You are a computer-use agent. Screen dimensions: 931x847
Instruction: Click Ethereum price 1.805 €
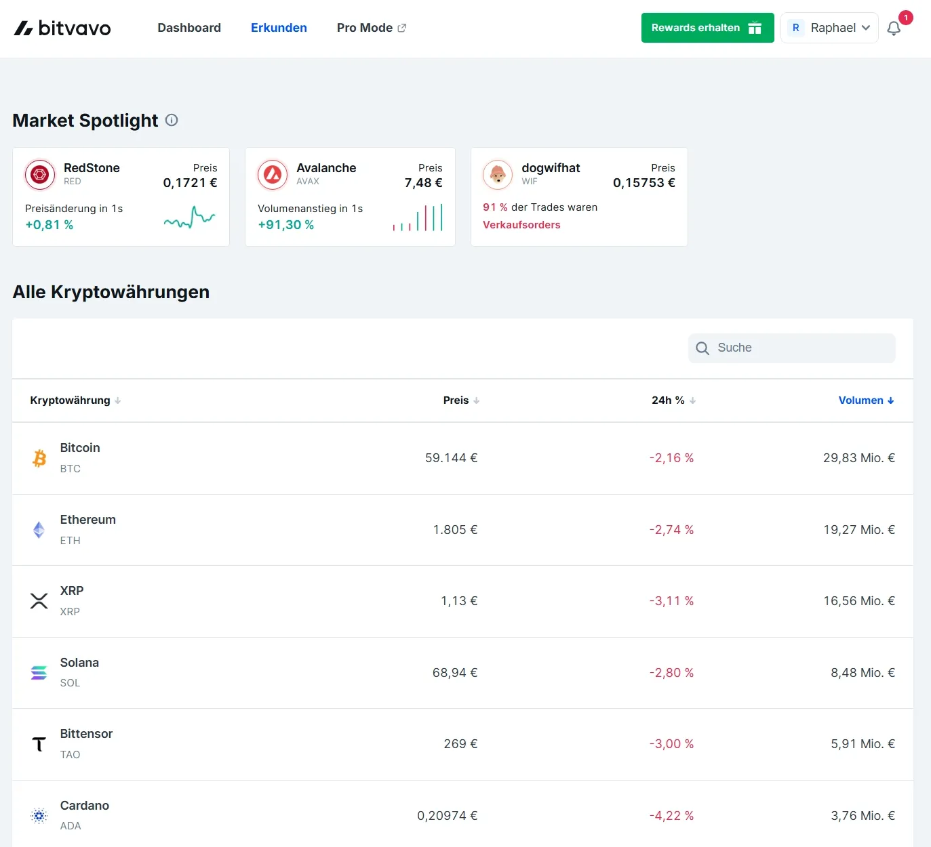point(456,530)
